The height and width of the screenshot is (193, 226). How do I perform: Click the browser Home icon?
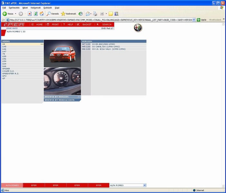pos(42,14)
